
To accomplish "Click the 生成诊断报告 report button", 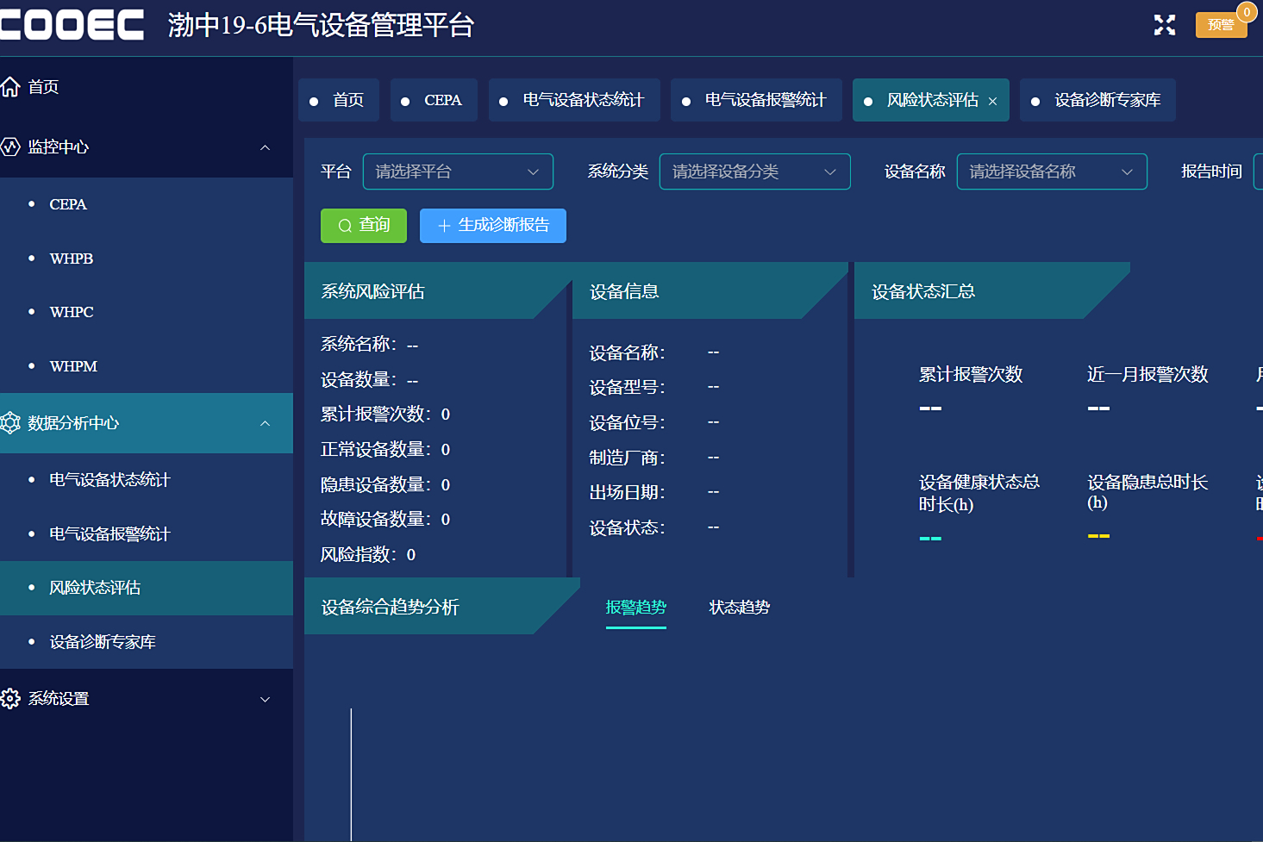I will [x=492, y=225].
